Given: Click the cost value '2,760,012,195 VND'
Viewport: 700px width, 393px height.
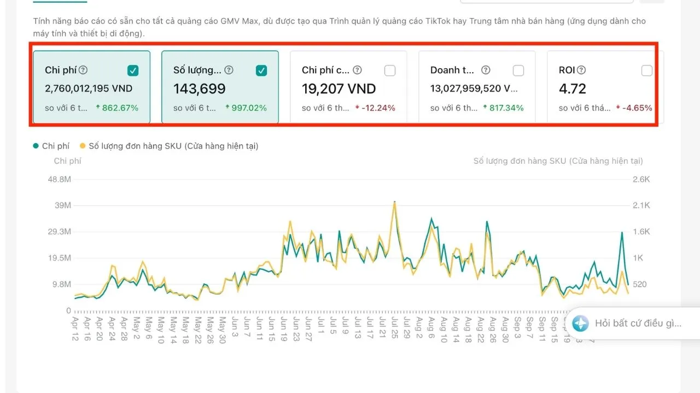Looking at the screenshot, I should [x=89, y=88].
